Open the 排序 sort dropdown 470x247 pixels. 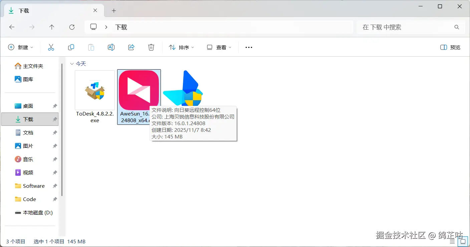[x=182, y=47]
